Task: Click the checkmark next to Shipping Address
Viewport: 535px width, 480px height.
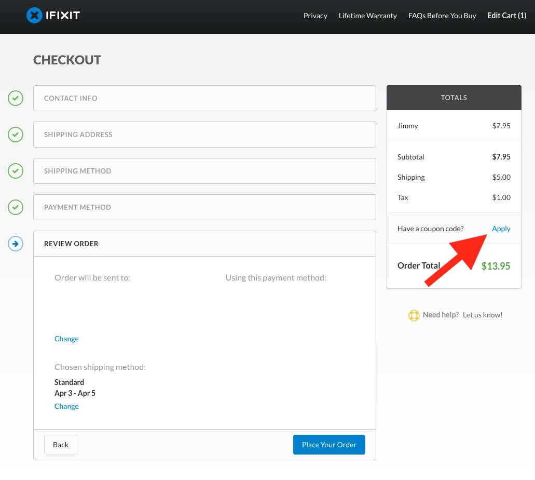Action: pos(15,134)
